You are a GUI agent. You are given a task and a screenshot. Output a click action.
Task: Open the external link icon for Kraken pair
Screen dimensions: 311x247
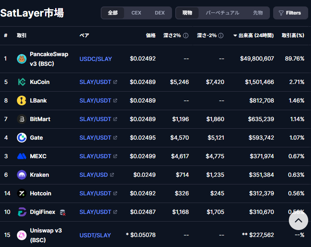[112, 175]
